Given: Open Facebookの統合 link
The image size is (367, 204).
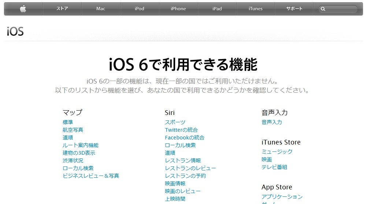Looking at the screenshot, I should pyautogui.click(x=185, y=138).
